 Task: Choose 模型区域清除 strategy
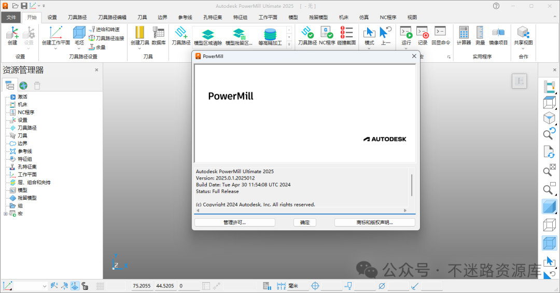tap(208, 37)
